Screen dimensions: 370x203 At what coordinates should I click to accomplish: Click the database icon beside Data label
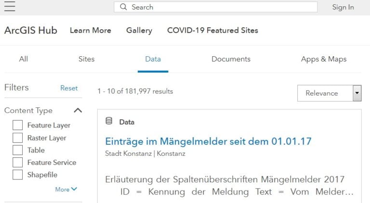[x=109, y=121]
